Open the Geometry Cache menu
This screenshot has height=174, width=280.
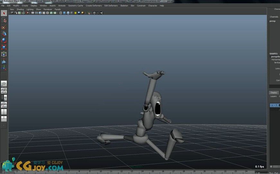[x=76, y=5]
